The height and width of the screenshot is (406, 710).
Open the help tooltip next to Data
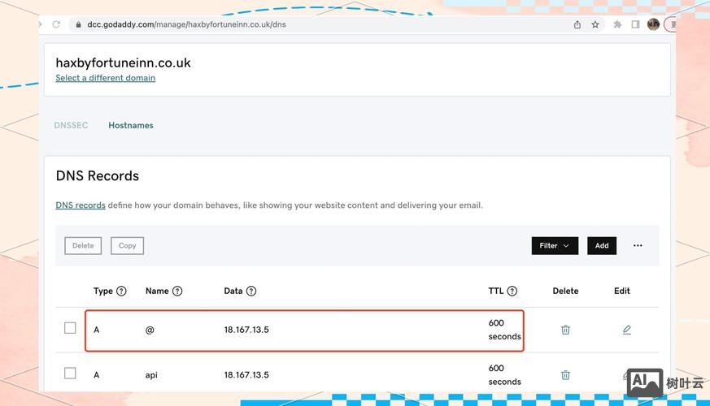(x=251, y=291)
